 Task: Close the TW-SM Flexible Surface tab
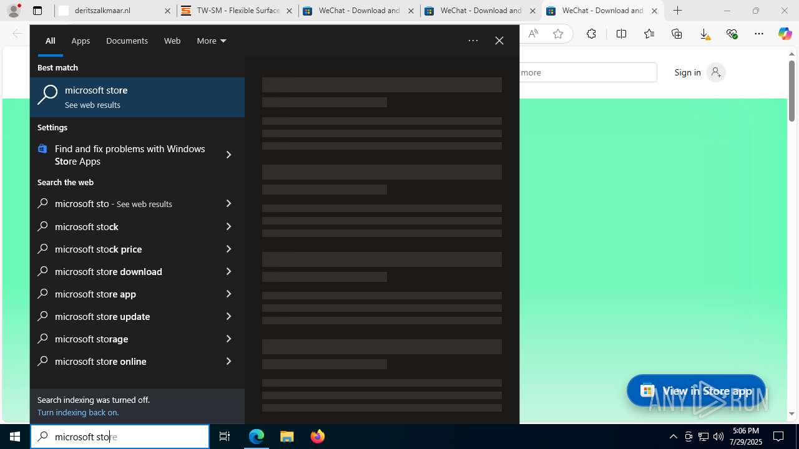pyautogui.click(x=289, y=11)
